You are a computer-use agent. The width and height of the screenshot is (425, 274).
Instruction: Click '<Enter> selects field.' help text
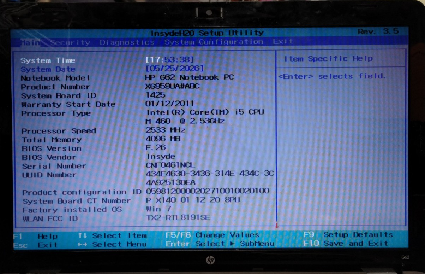(332, 76)
